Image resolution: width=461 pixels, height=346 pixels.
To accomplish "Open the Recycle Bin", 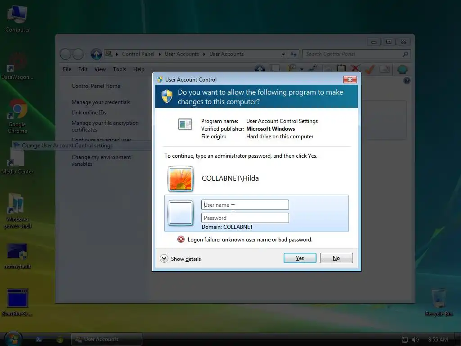I will 438,302.
